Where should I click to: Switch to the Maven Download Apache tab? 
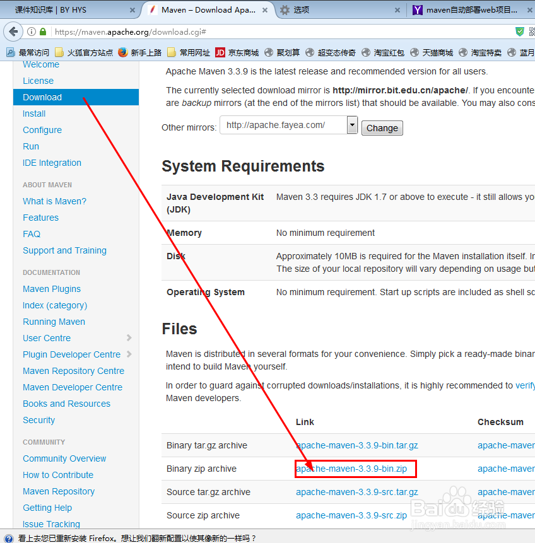208,10
